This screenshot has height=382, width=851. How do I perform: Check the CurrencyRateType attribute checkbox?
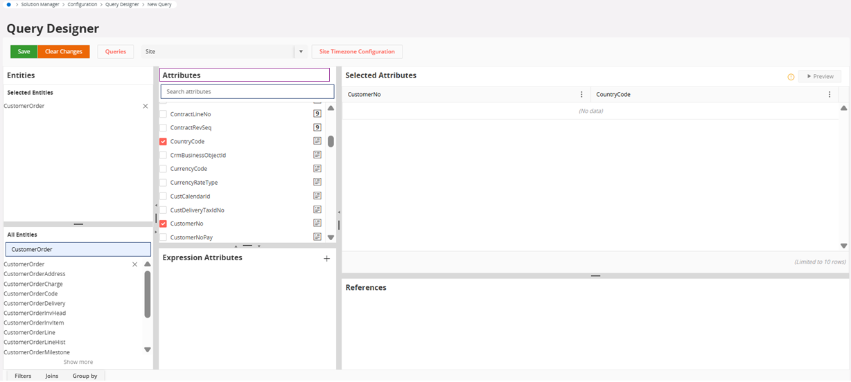point(164,183)
